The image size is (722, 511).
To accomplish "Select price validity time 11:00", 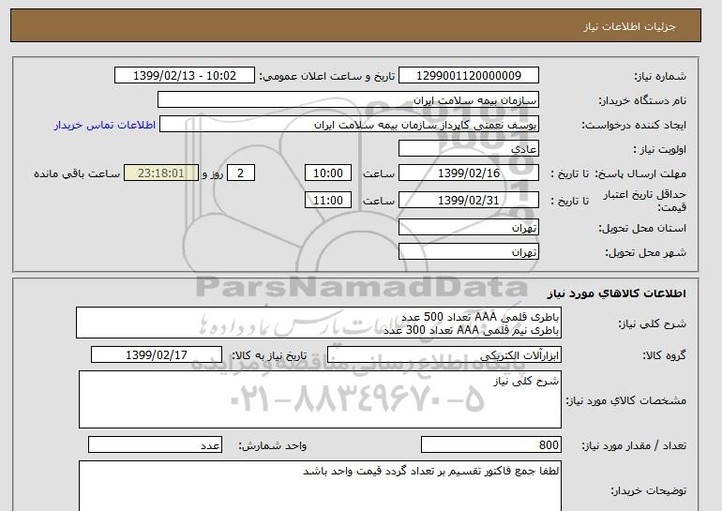I will [x=328, y=201].
